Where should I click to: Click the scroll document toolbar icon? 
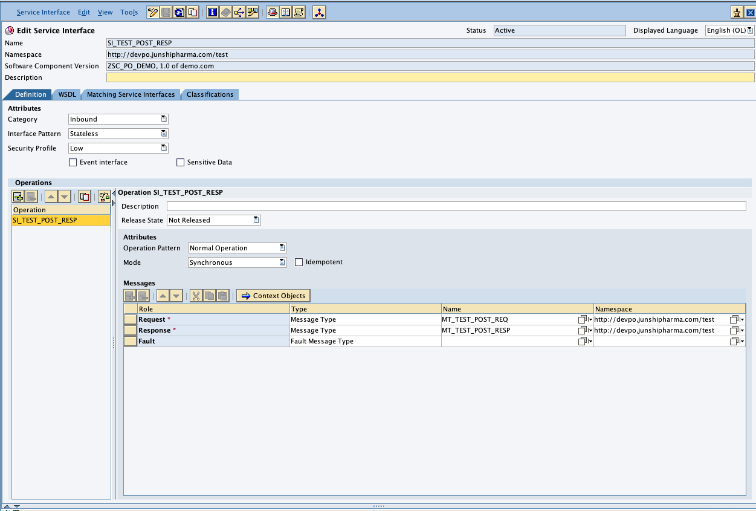(x=299, y=12)
